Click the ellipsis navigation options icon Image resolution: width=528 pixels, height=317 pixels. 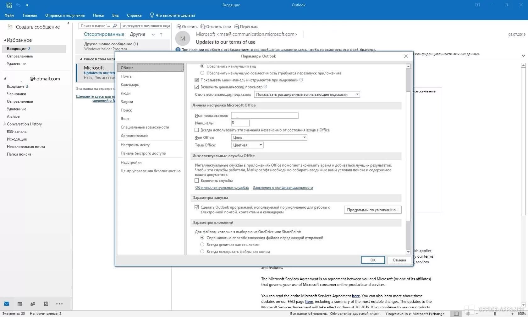pos(59,304)
